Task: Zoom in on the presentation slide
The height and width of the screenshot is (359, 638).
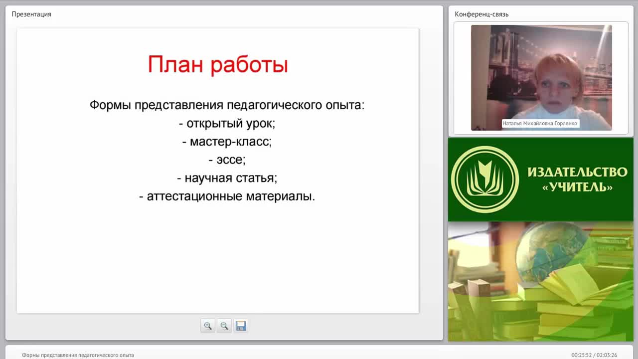Action: coord(208,326)
